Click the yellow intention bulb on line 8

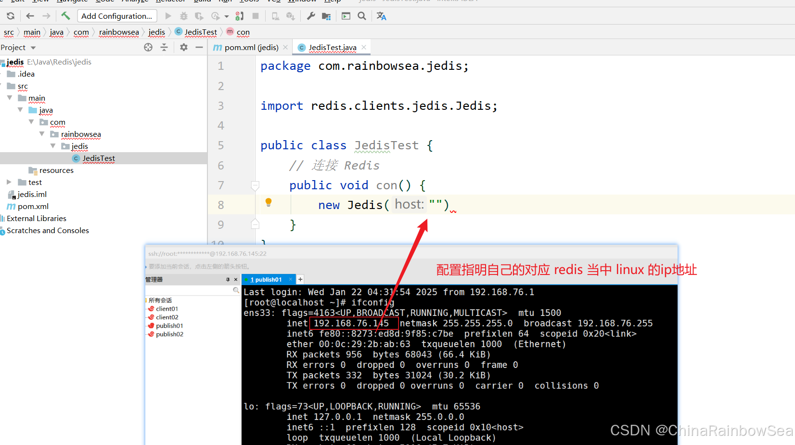[269, 203]
